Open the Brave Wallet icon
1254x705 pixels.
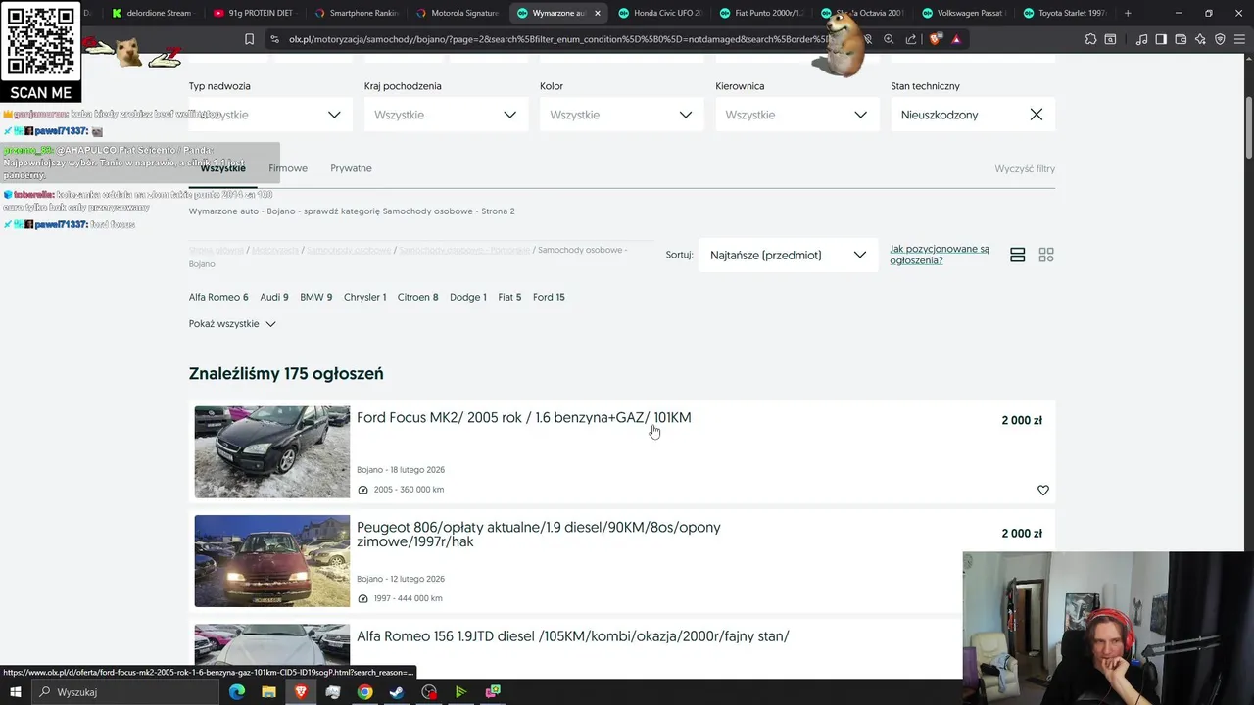point(1181,39)
